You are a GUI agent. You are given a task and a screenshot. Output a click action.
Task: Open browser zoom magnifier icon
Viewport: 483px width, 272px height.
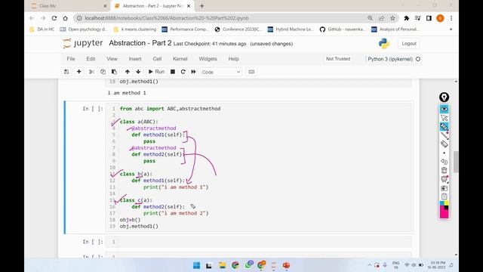(370, 18)
